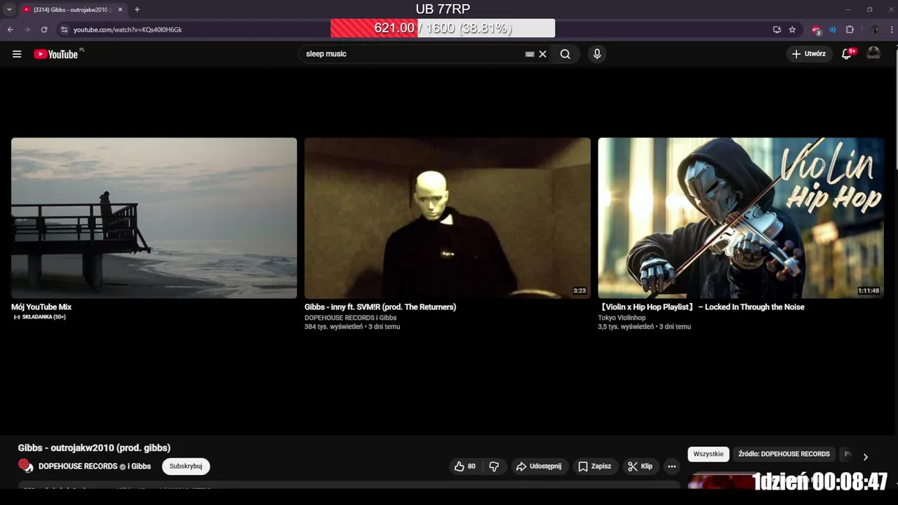Open the Tokyo Violinhop channel name
This screenshot has height=505, width=898.
click(x=622, y=318)
